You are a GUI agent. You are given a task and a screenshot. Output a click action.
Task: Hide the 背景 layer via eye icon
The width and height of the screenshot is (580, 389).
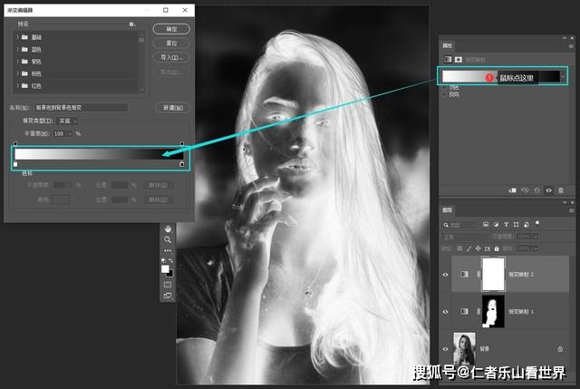coord(445,349)
